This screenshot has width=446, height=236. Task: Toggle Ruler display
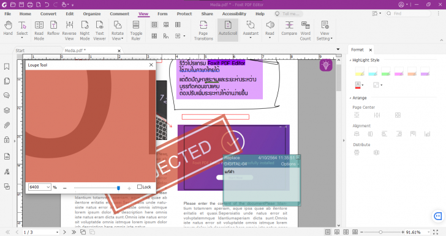tap(136, 31)
